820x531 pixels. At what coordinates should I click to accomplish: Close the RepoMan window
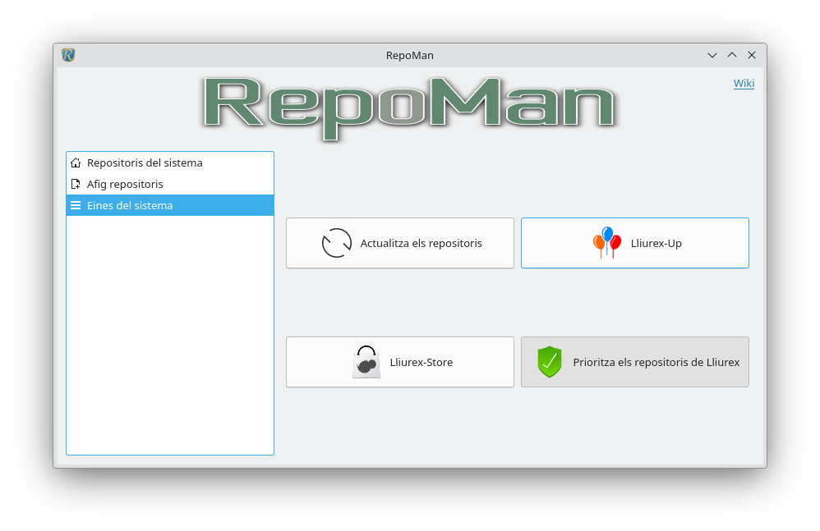(x=752, y=55)
